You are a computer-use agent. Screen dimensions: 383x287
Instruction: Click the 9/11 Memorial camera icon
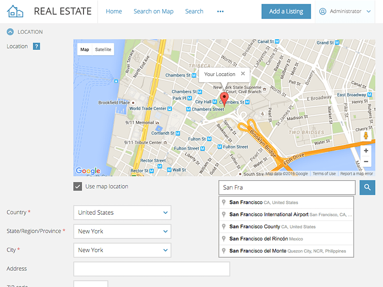(x=157, y=123)
